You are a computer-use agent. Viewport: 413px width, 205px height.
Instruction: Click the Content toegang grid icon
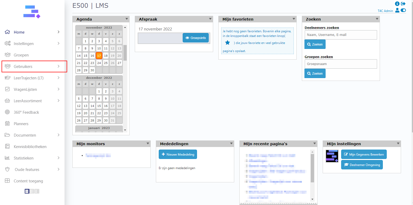point(8,181)
